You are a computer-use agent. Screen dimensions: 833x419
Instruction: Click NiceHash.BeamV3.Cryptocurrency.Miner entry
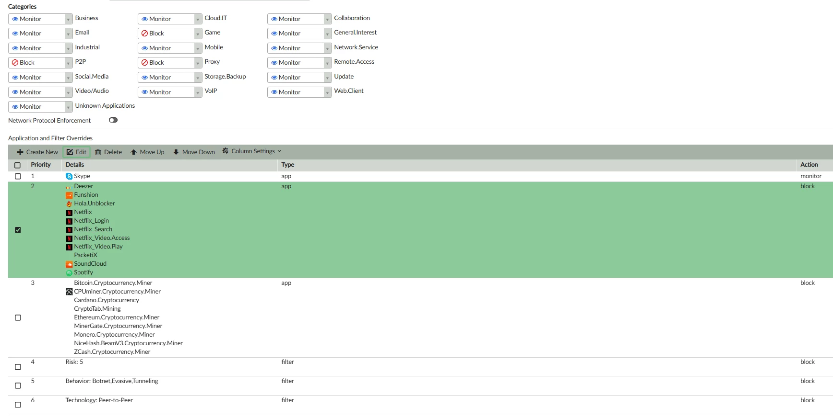click(x=129, y=343)
